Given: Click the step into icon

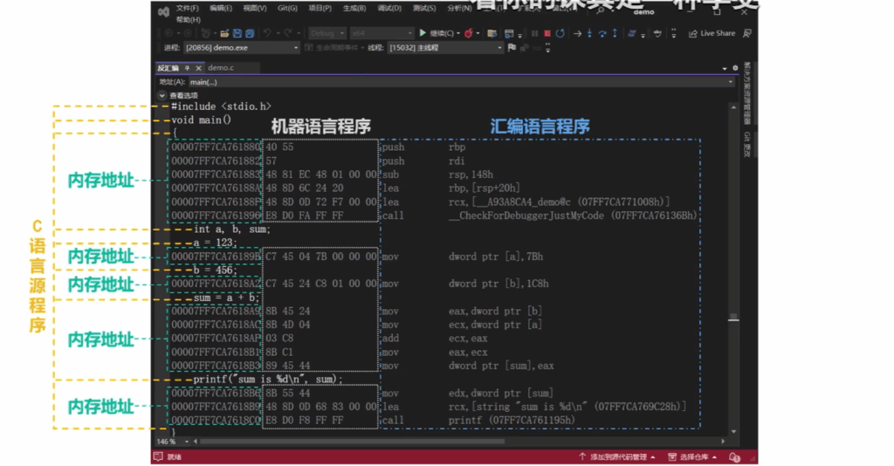Looking at the screenshot, I should click(x=589, y=34).
